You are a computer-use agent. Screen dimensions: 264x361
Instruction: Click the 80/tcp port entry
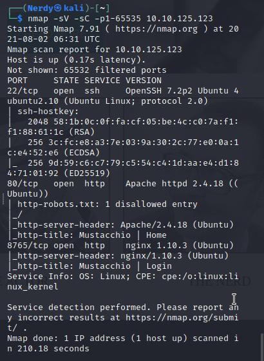[23, 184]
